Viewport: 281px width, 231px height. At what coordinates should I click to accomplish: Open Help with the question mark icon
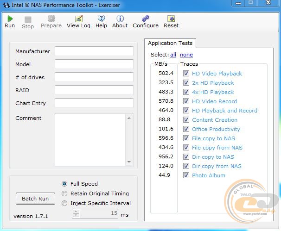(x=102, y=19)
